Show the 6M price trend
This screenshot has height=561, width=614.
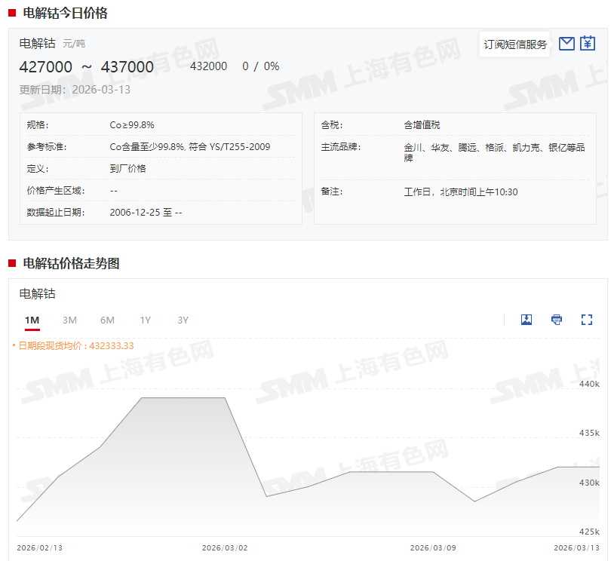[107, 320]
